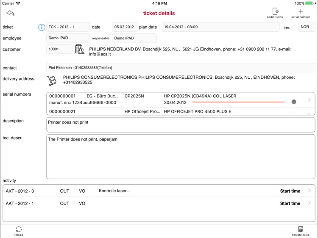Expand serial number 0000000001 row chevron
Screen dimensions: 318x238
(309, 100)
